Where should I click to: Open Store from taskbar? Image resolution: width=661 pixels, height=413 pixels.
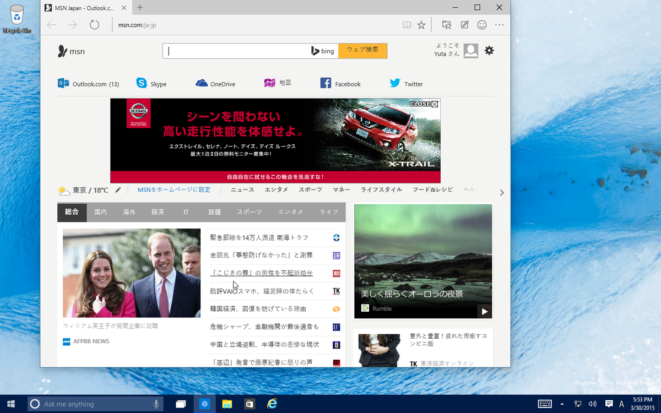[249, 404]
